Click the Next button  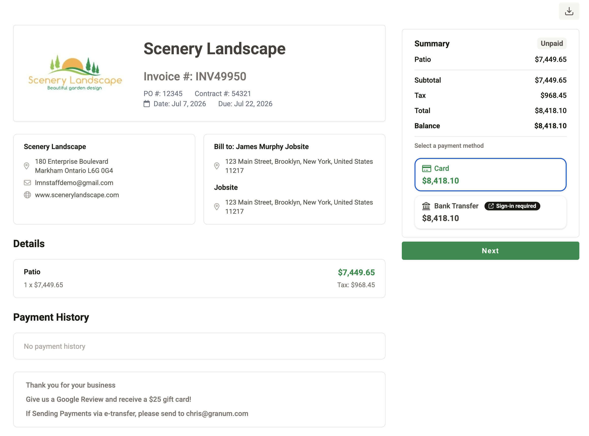[490, 250]
